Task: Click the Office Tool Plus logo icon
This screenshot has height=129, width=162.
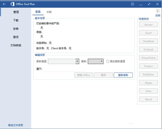Action: pyautogui.click(x=12, y=4)
